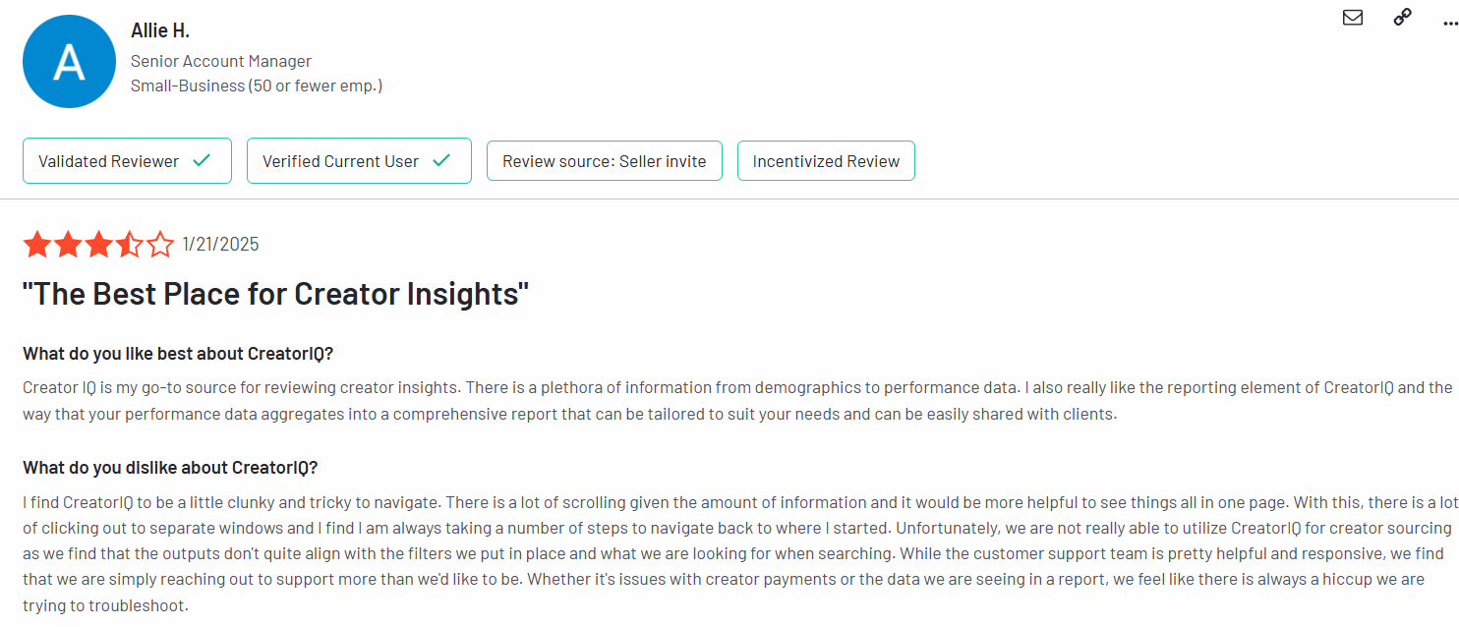Click the "What do you like best" heading
This screenshot has height=627, width=1459.
coord(179,354)
